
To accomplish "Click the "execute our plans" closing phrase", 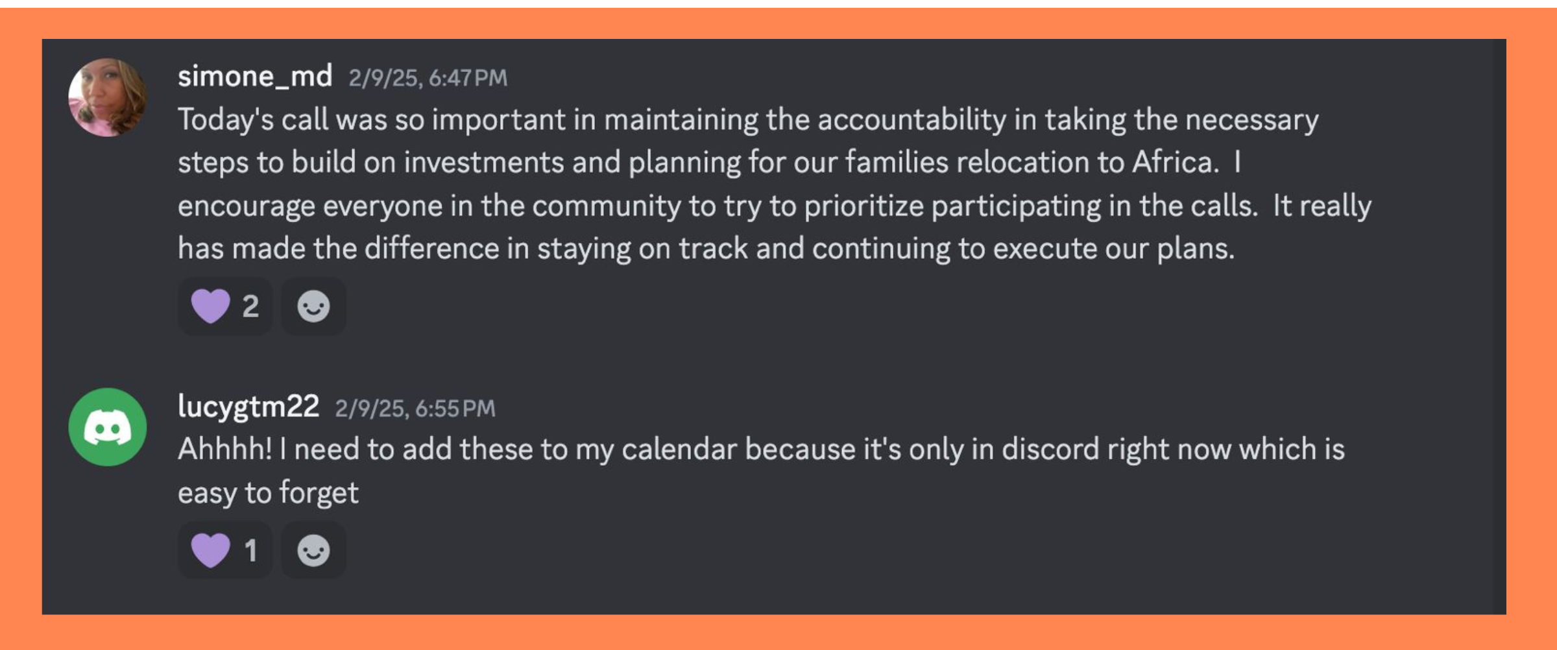I will (1113, 248).
